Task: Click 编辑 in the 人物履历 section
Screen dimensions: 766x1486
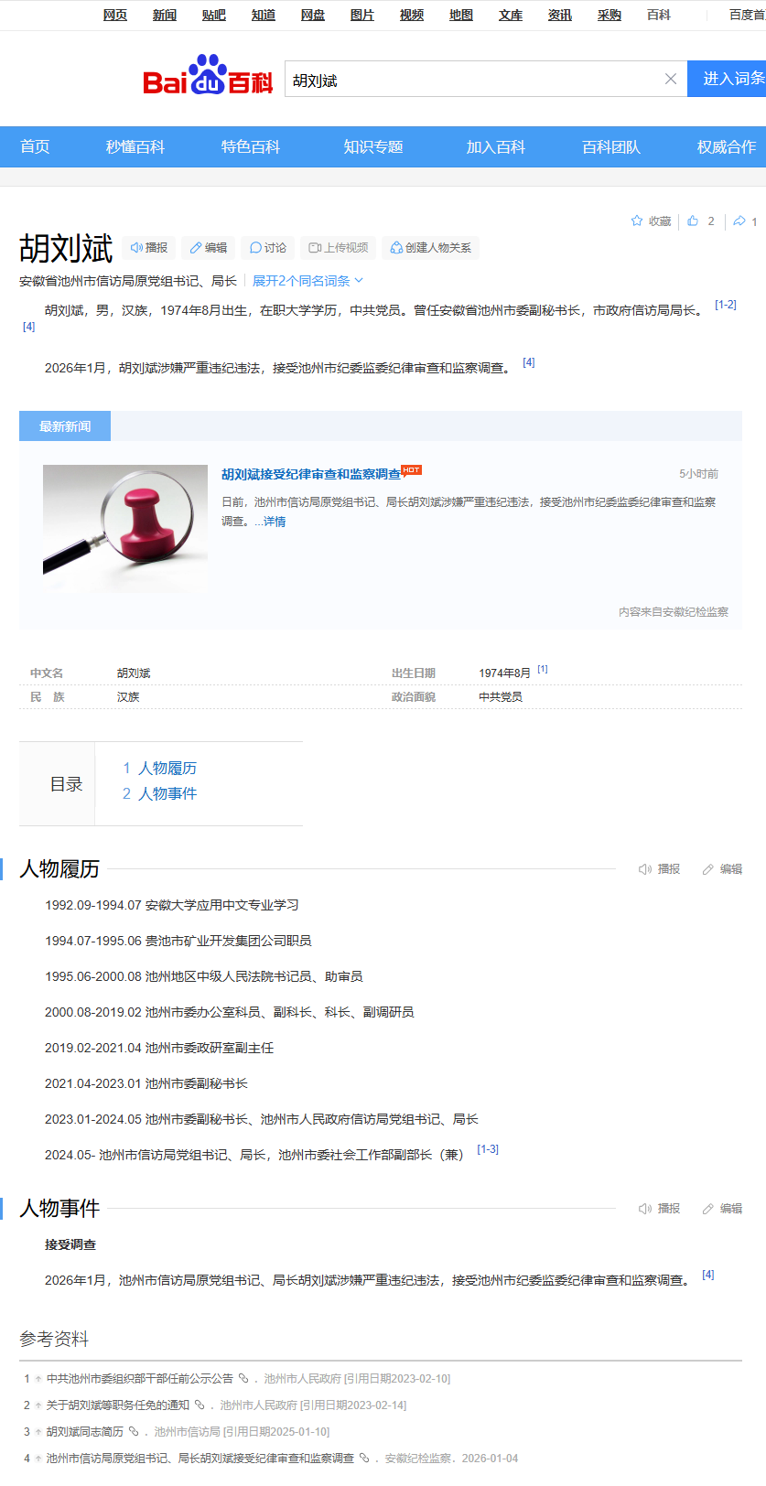Action: pos(722,869)
